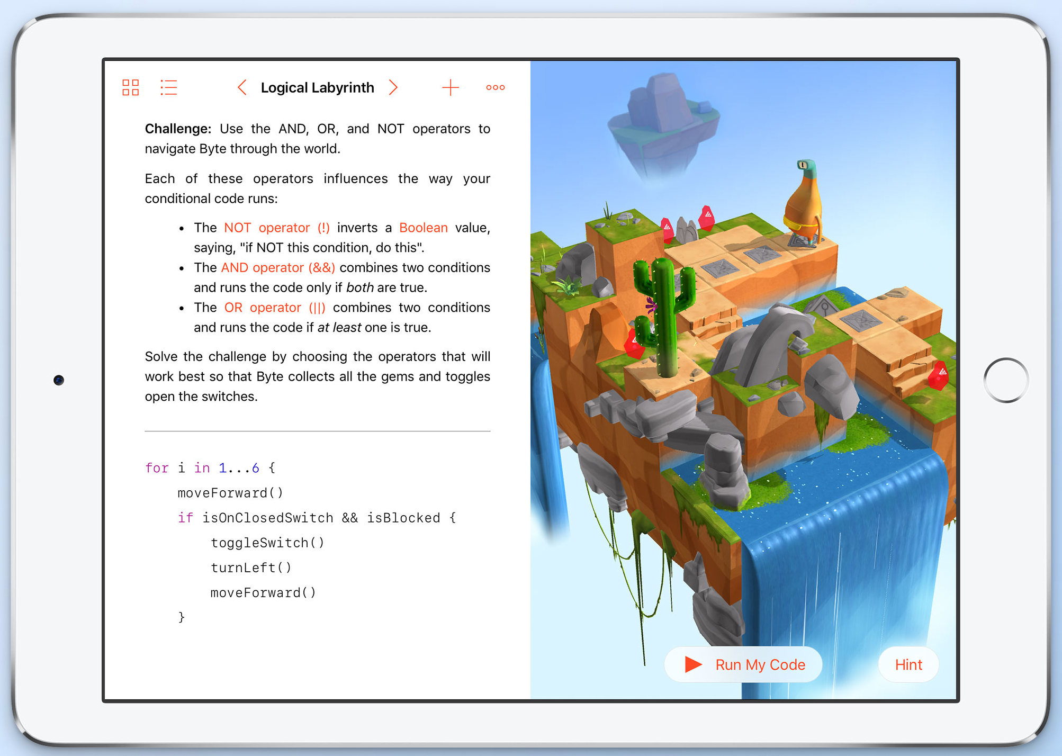The width and height of the screenshot is (1062, 756).
Task: Select the indented moveForward() after turnLeft()
Action: pyautogui.click(x=263, y=592)
